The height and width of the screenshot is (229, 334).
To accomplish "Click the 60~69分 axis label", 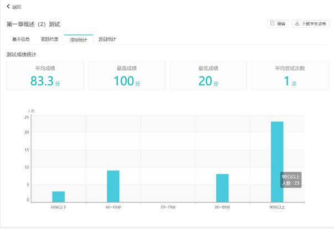I will (113, 207).
